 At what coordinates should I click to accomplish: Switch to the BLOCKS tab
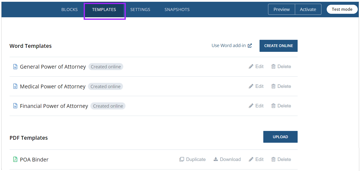coord(69,9)
